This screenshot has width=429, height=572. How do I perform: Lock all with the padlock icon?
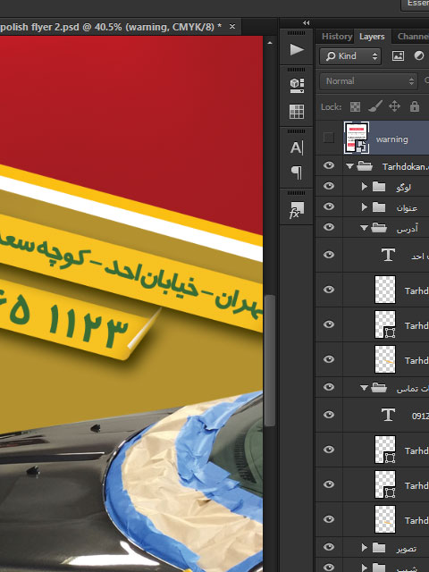tap(415, 106)
